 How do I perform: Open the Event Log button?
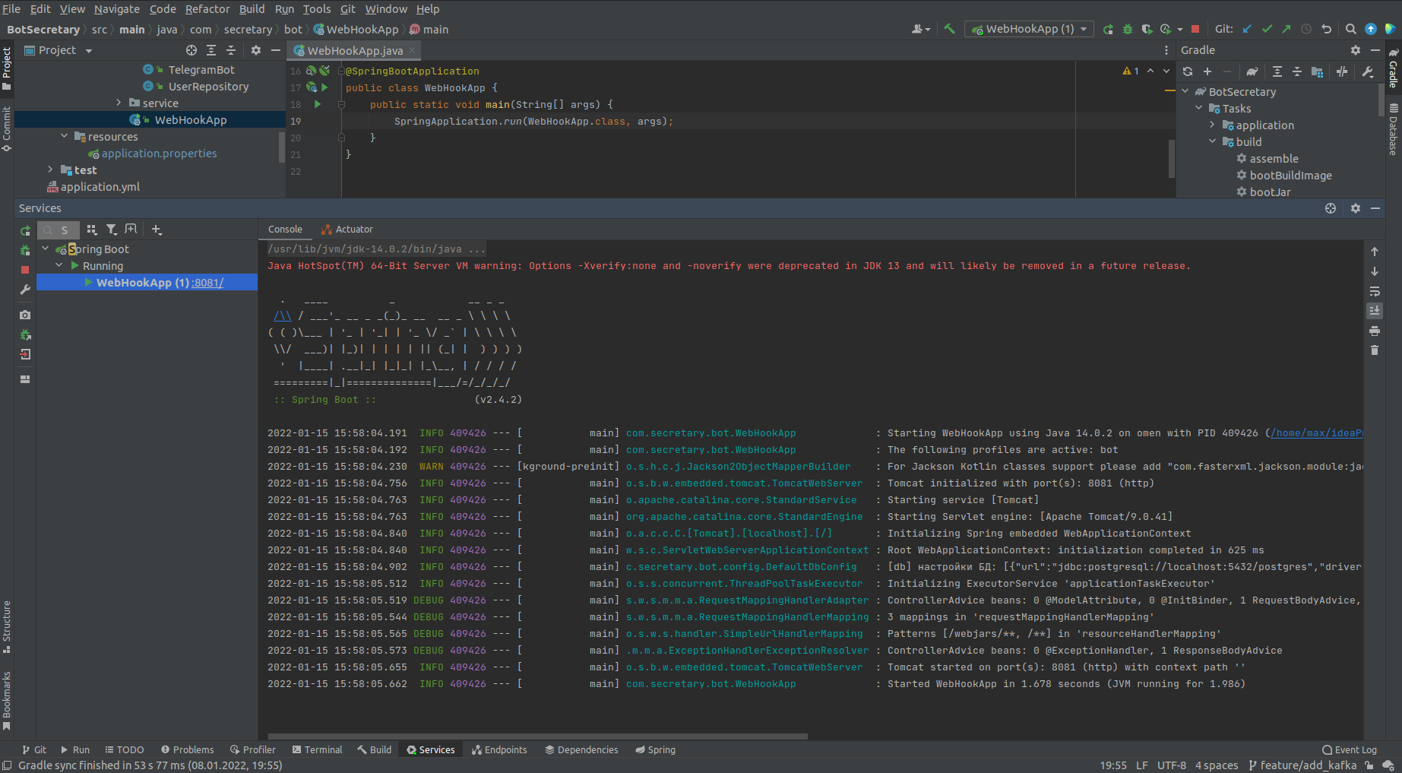point(1350,749)
